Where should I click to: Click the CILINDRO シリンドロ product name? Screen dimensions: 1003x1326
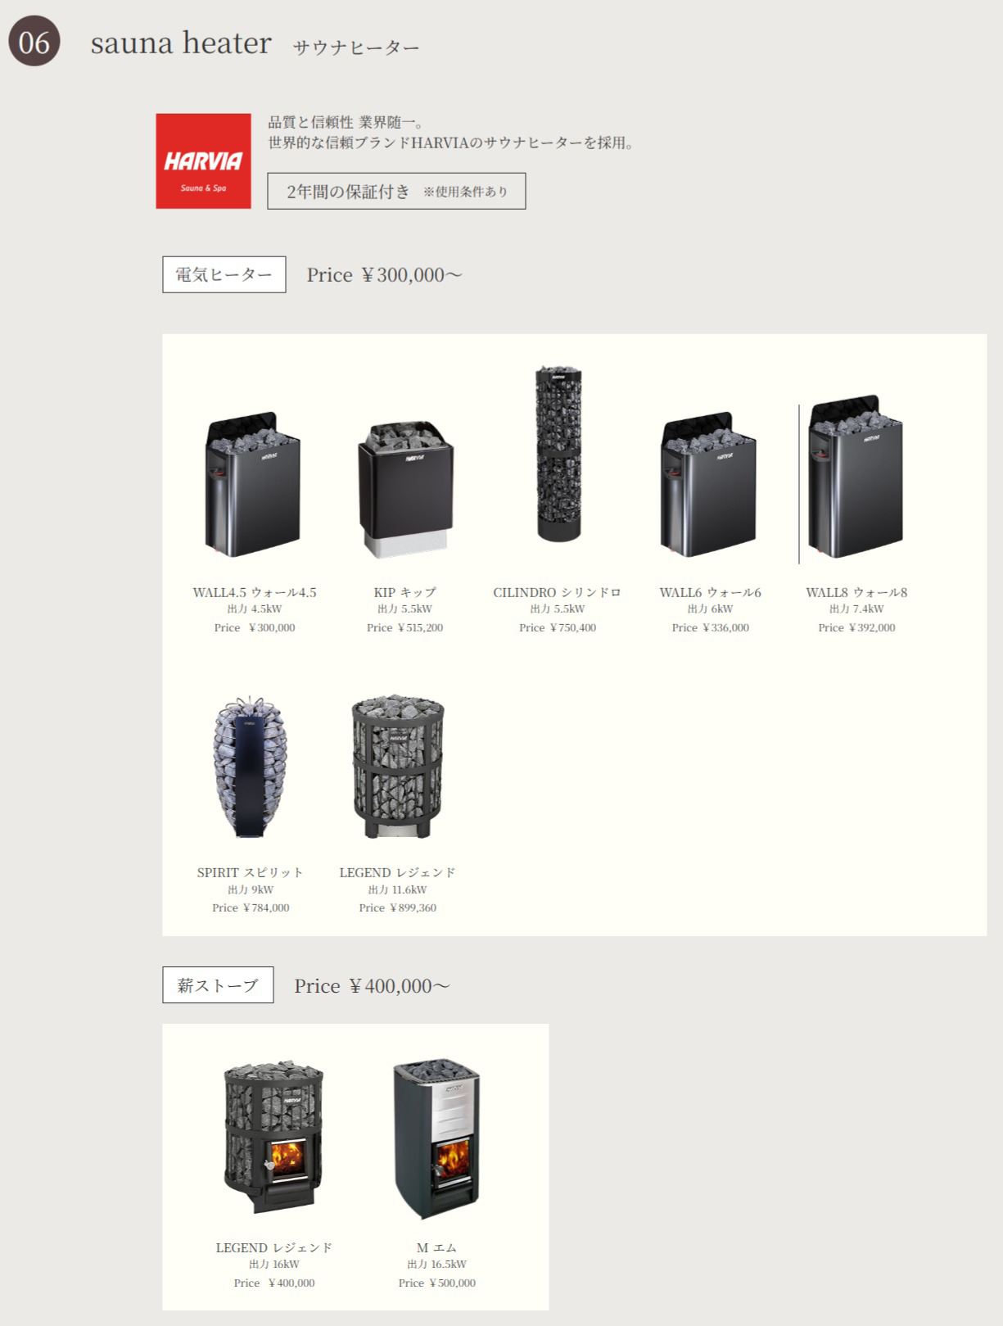pos(558,592)
